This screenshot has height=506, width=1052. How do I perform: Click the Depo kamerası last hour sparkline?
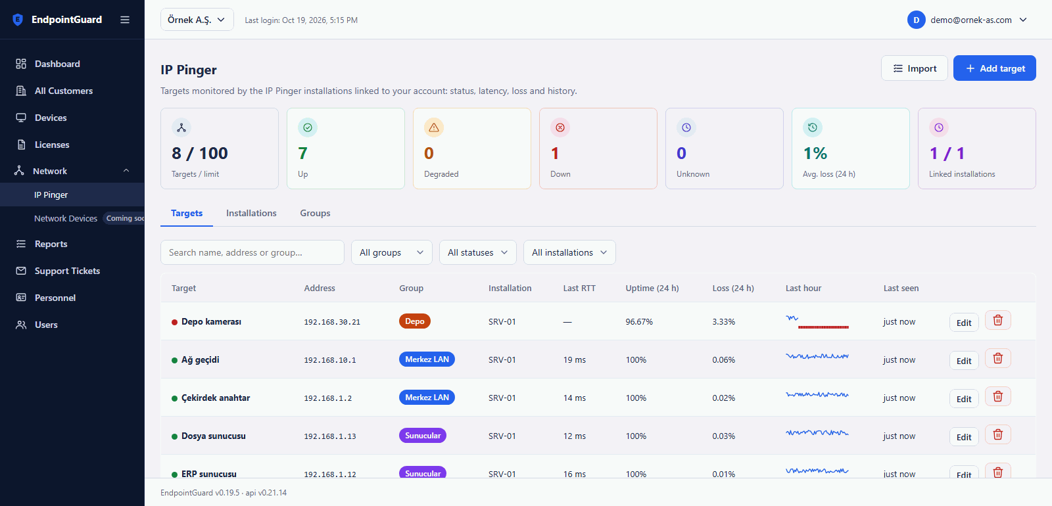click(817, 321)
